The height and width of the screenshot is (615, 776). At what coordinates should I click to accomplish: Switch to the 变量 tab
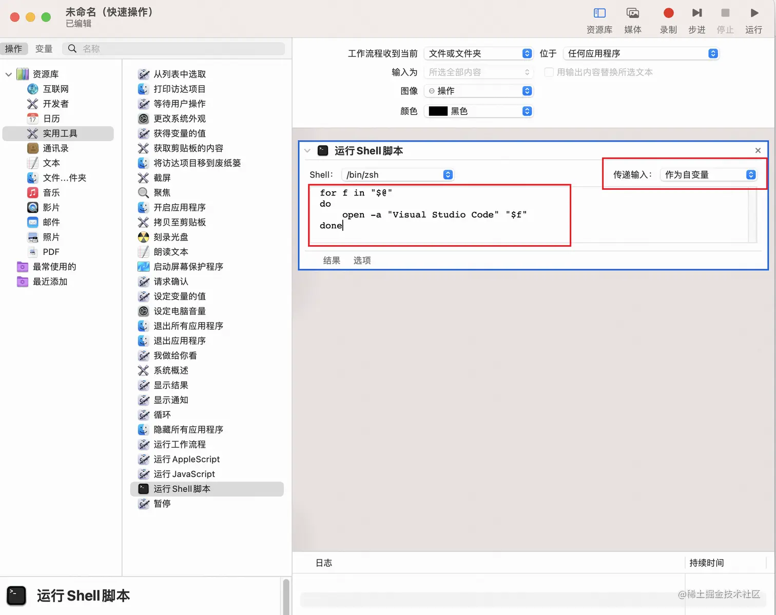[x=44, y=48]
